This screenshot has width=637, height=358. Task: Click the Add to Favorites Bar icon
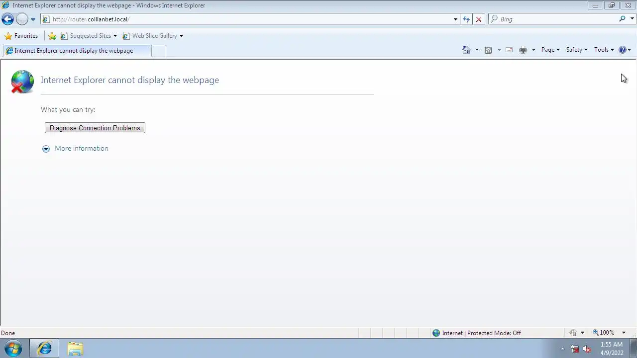click(52, 36)
